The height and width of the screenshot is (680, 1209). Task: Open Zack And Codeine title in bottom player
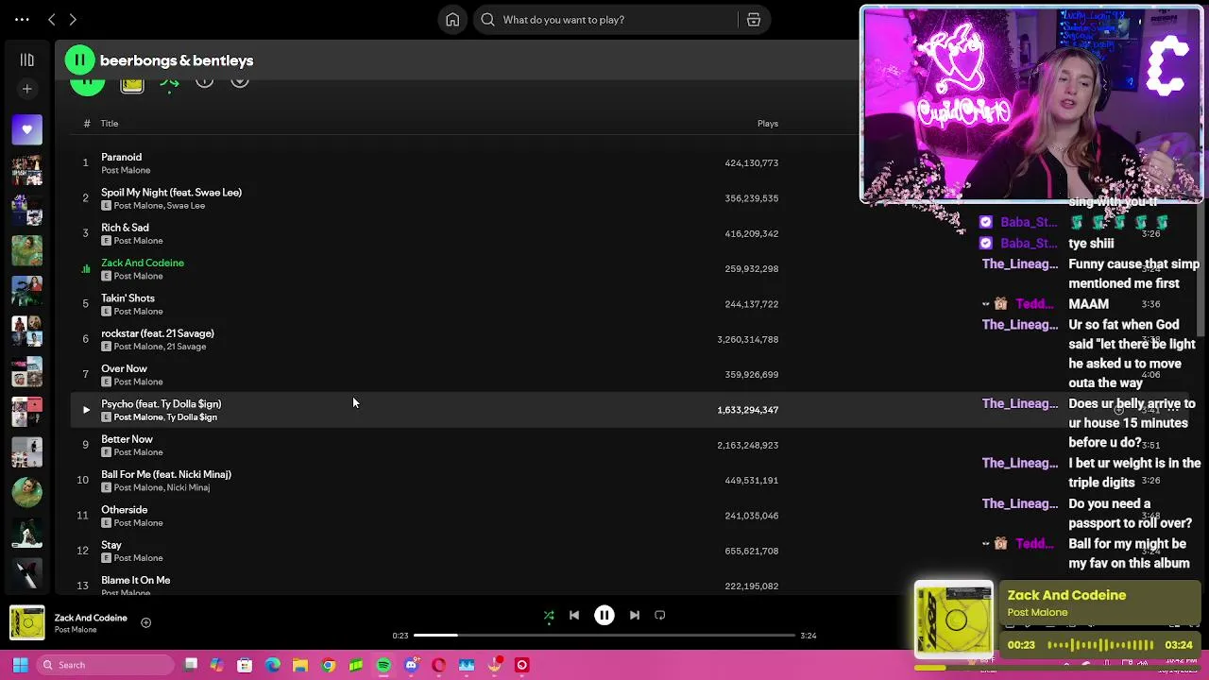[91, 618]
